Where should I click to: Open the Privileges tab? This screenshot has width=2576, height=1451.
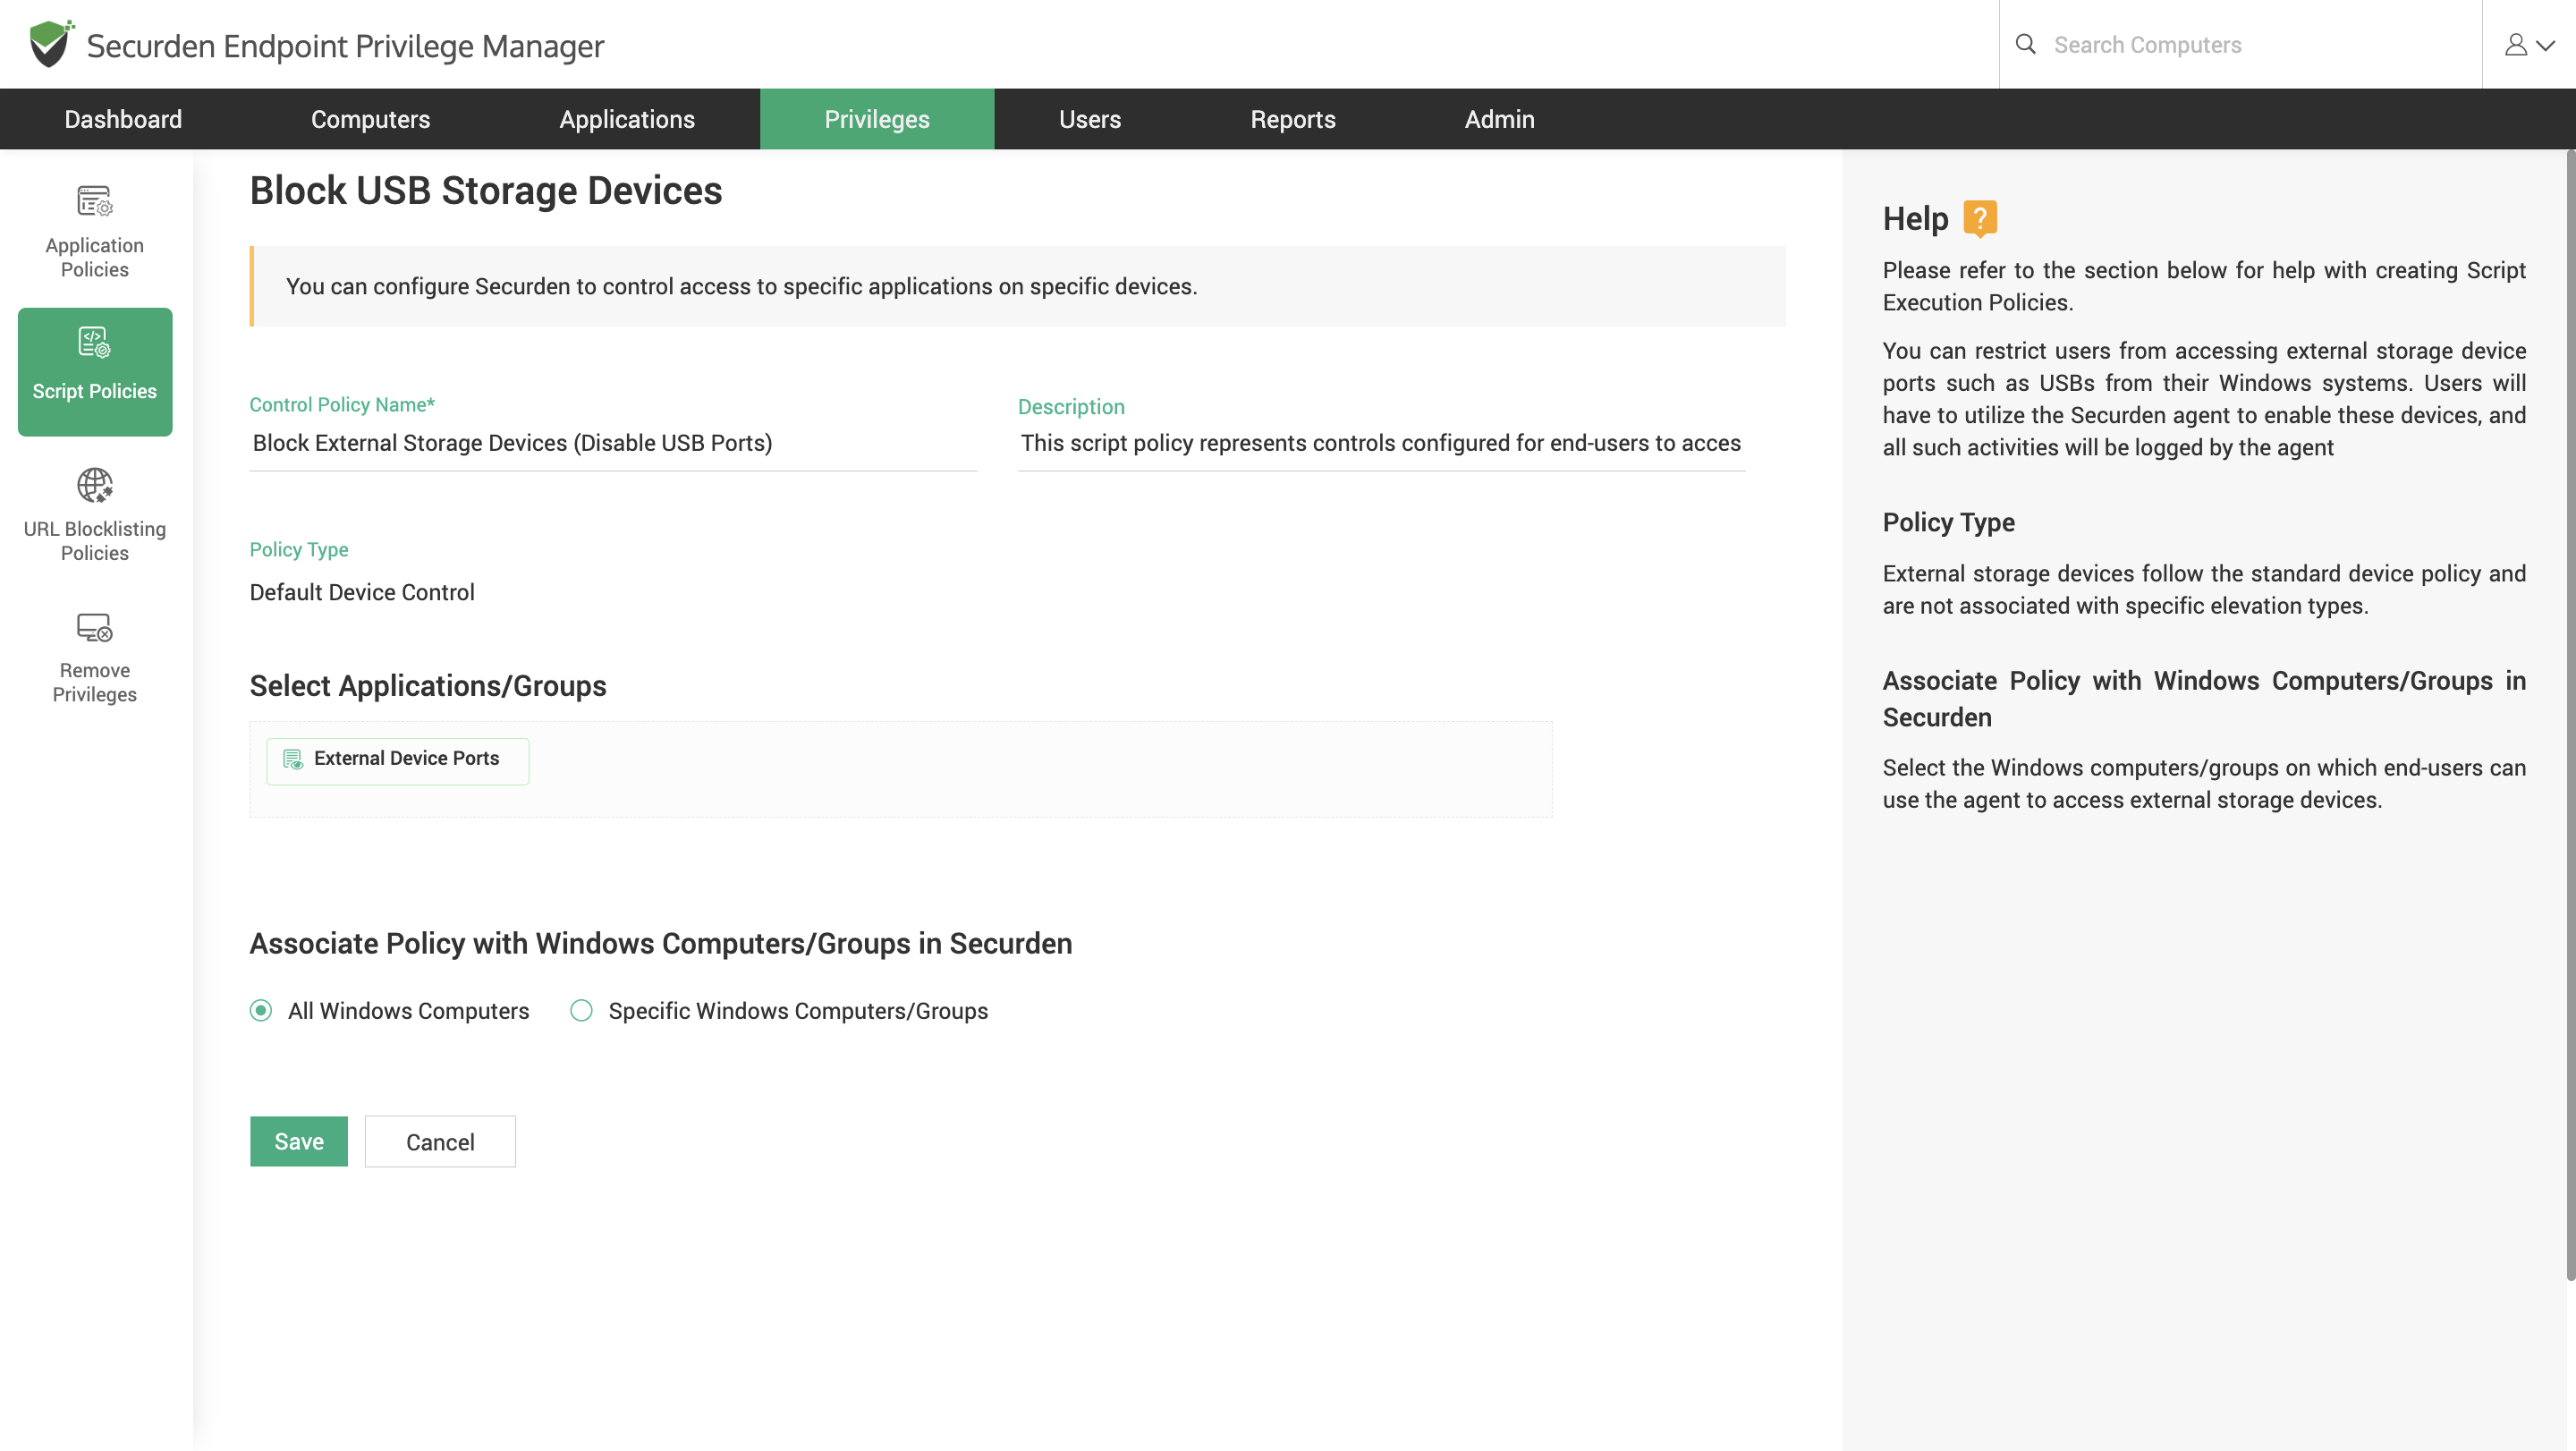pyautogui.click(x=877, y=119)
